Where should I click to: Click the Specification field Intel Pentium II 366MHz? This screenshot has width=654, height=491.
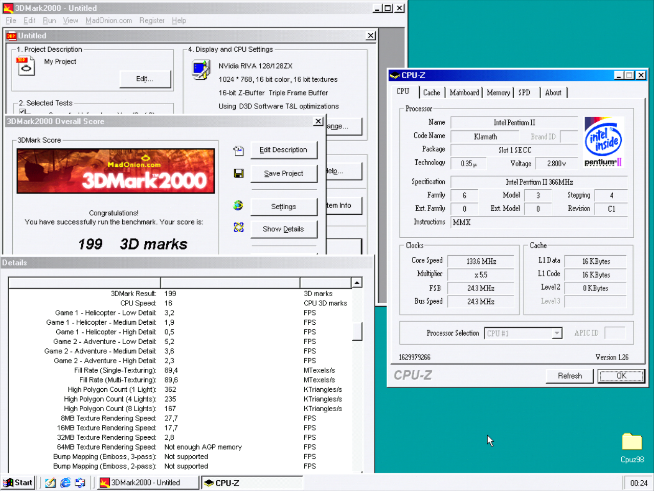(x=539, y=182)
